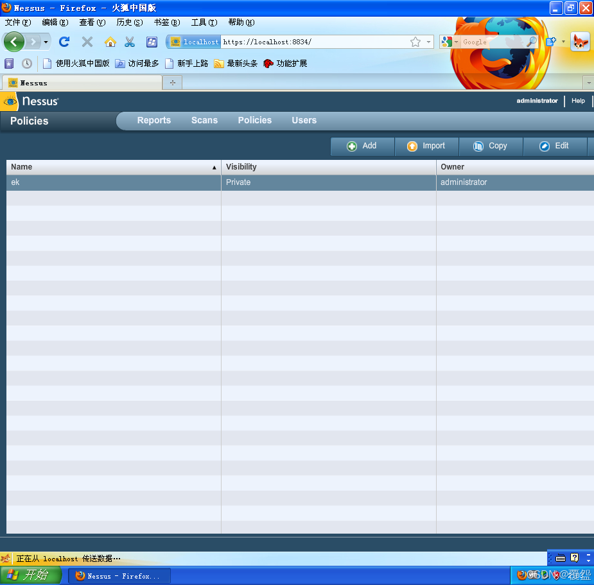Image resolution: width=594 pixels, height=585 pixels.
Task: Sort by the Visibility column header
Action: 328,167
